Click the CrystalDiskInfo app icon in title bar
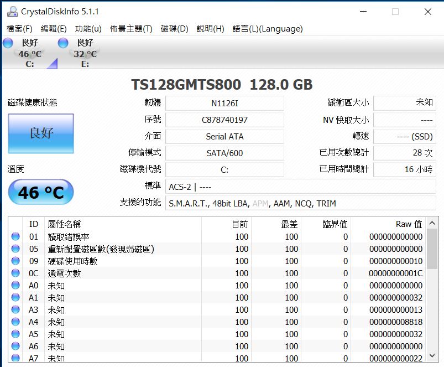 point(13,12)
